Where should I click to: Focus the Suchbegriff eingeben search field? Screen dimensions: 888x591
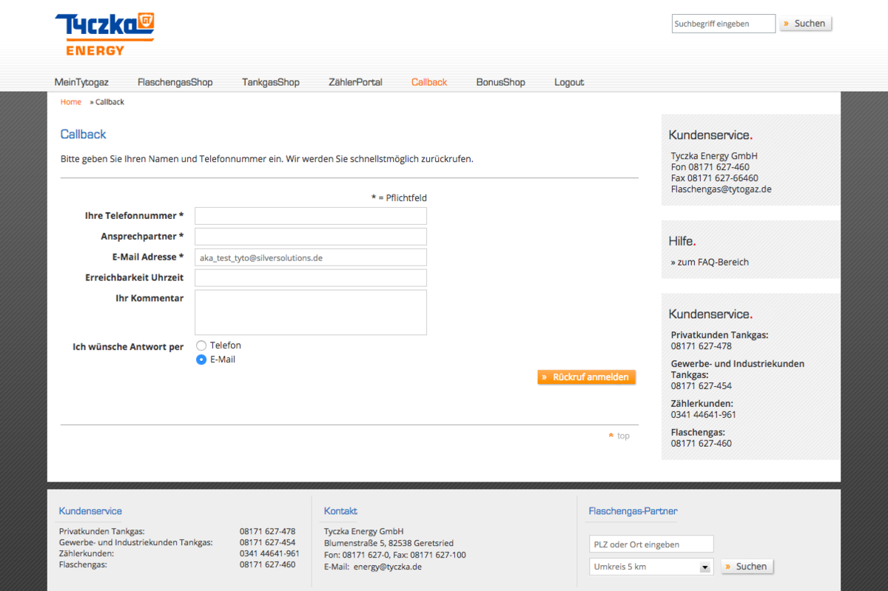coord(724,24)
